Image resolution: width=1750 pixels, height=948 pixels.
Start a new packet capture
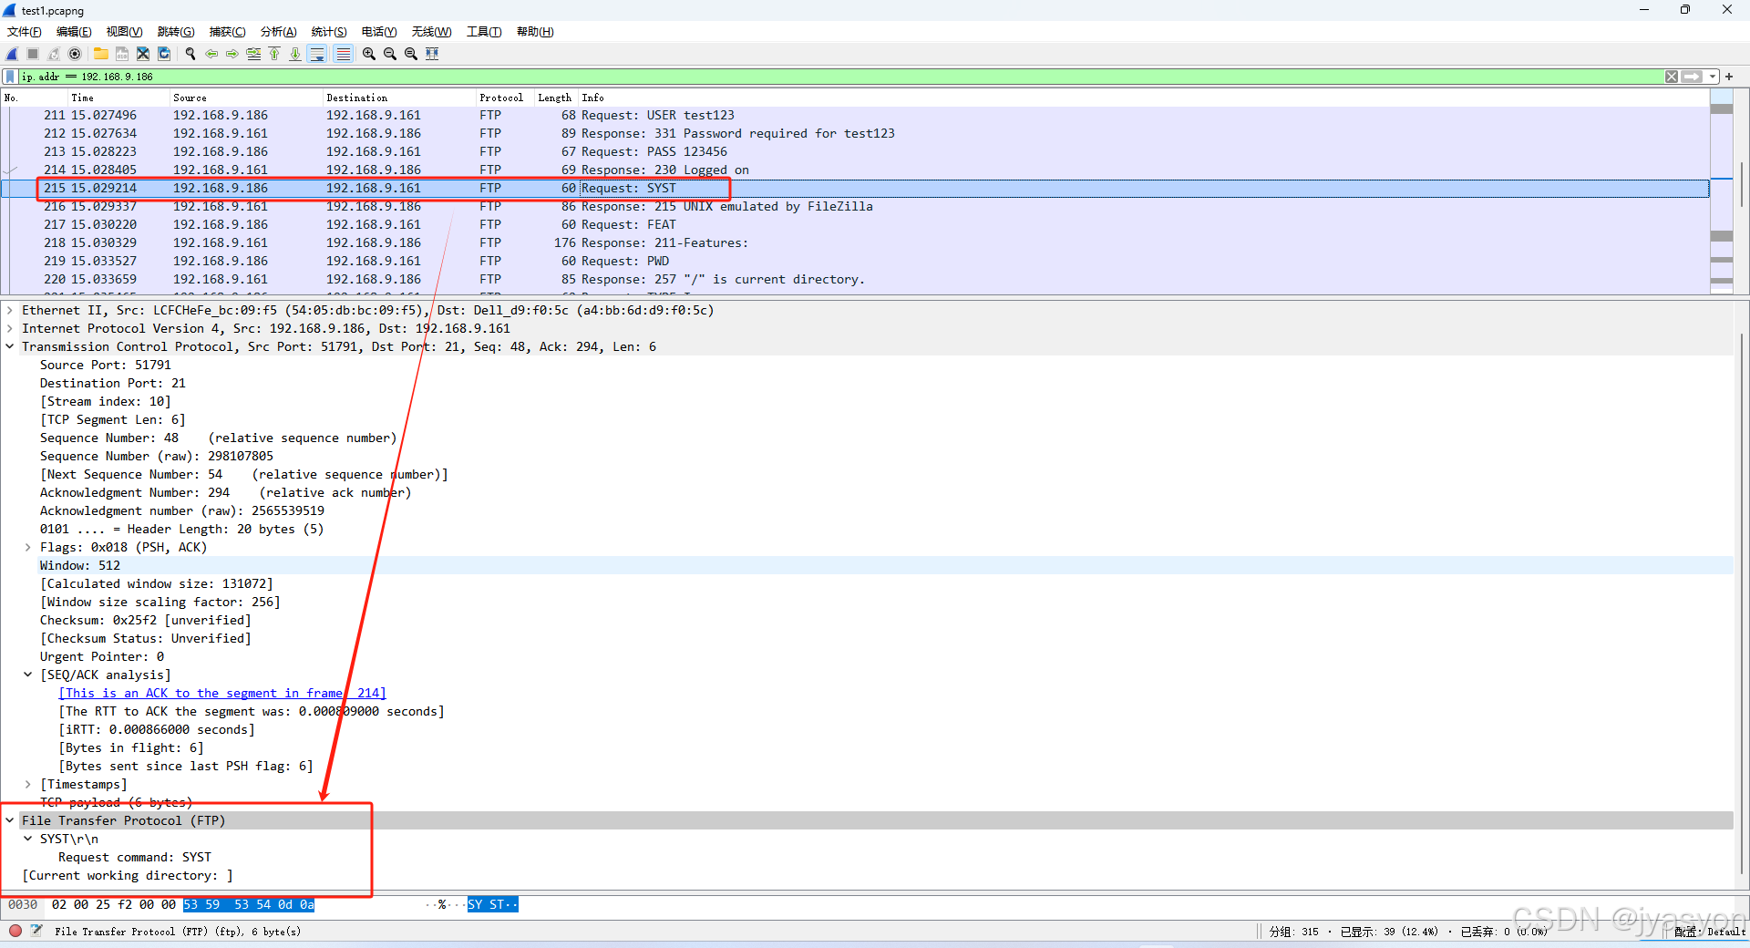(x=11, y=54)
